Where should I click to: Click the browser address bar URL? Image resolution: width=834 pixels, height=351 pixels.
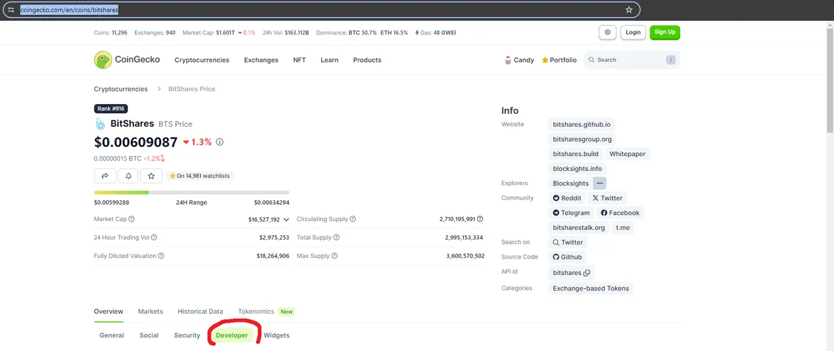click(x=69, y=10)
